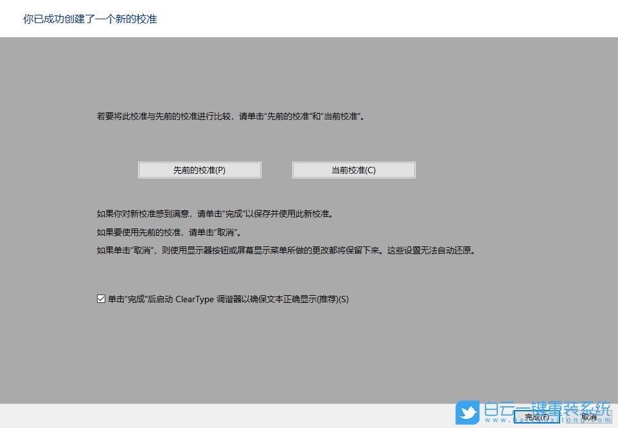Disable starting ClearType tuner after finishing
This screenshot has height=428, width=618.
(102, 298)
